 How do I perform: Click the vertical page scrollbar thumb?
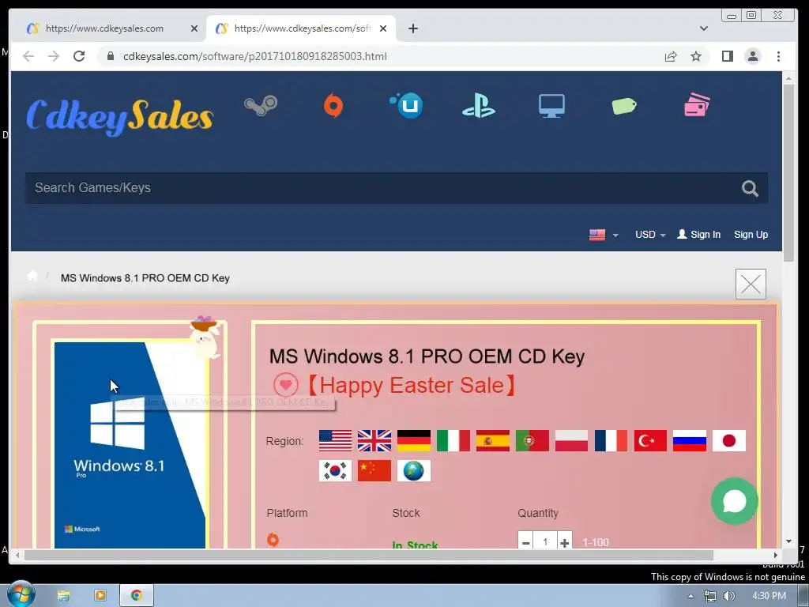[x=788, y=173]
